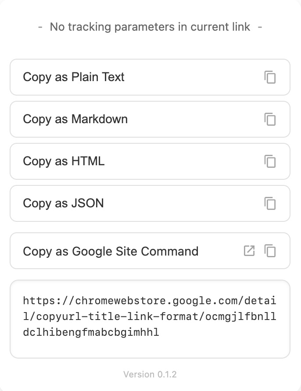This screenshot has width=301, height=391.
Task: Click copy icon for Google Site Command
Action: click(x=270, y=251)
